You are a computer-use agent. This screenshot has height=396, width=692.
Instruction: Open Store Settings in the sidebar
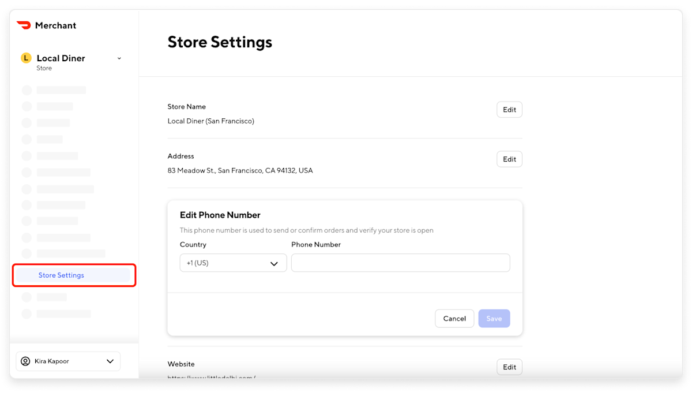pyautogui.click(x=73, y=275)
